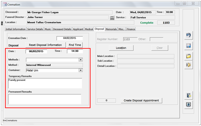Click the Temporary Remarks text box
This screenshot has height=126, width=201.
click(x=45, y=83)
